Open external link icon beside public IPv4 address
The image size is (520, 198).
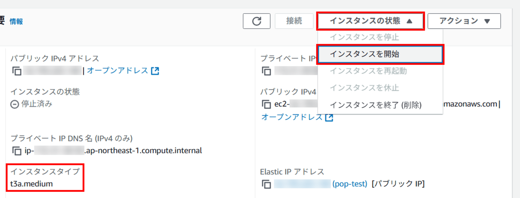coord(155,71)
